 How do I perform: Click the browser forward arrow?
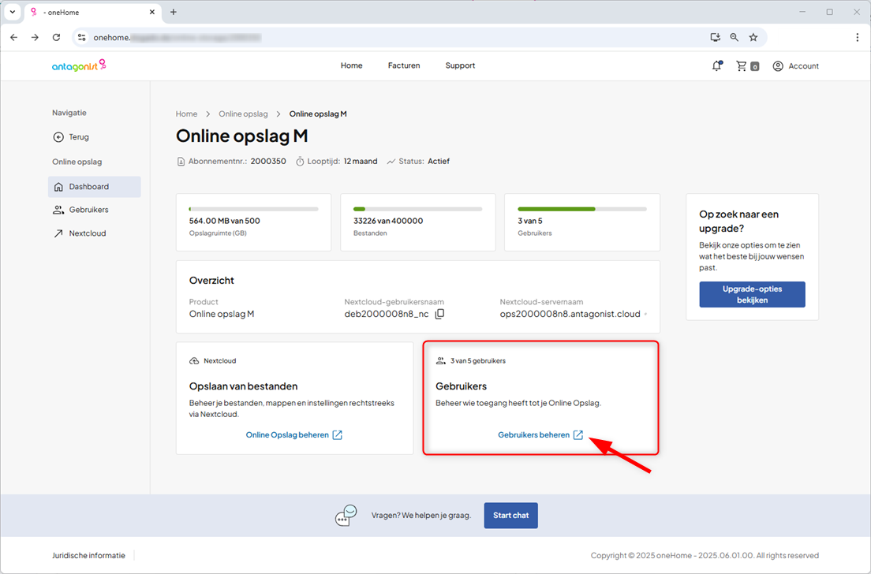pos(35,37)
